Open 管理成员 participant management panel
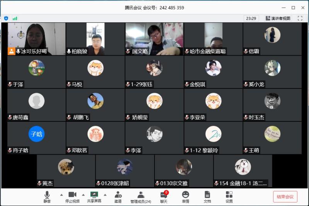This screenshot has width=309, height=206. tap(141, 196)
